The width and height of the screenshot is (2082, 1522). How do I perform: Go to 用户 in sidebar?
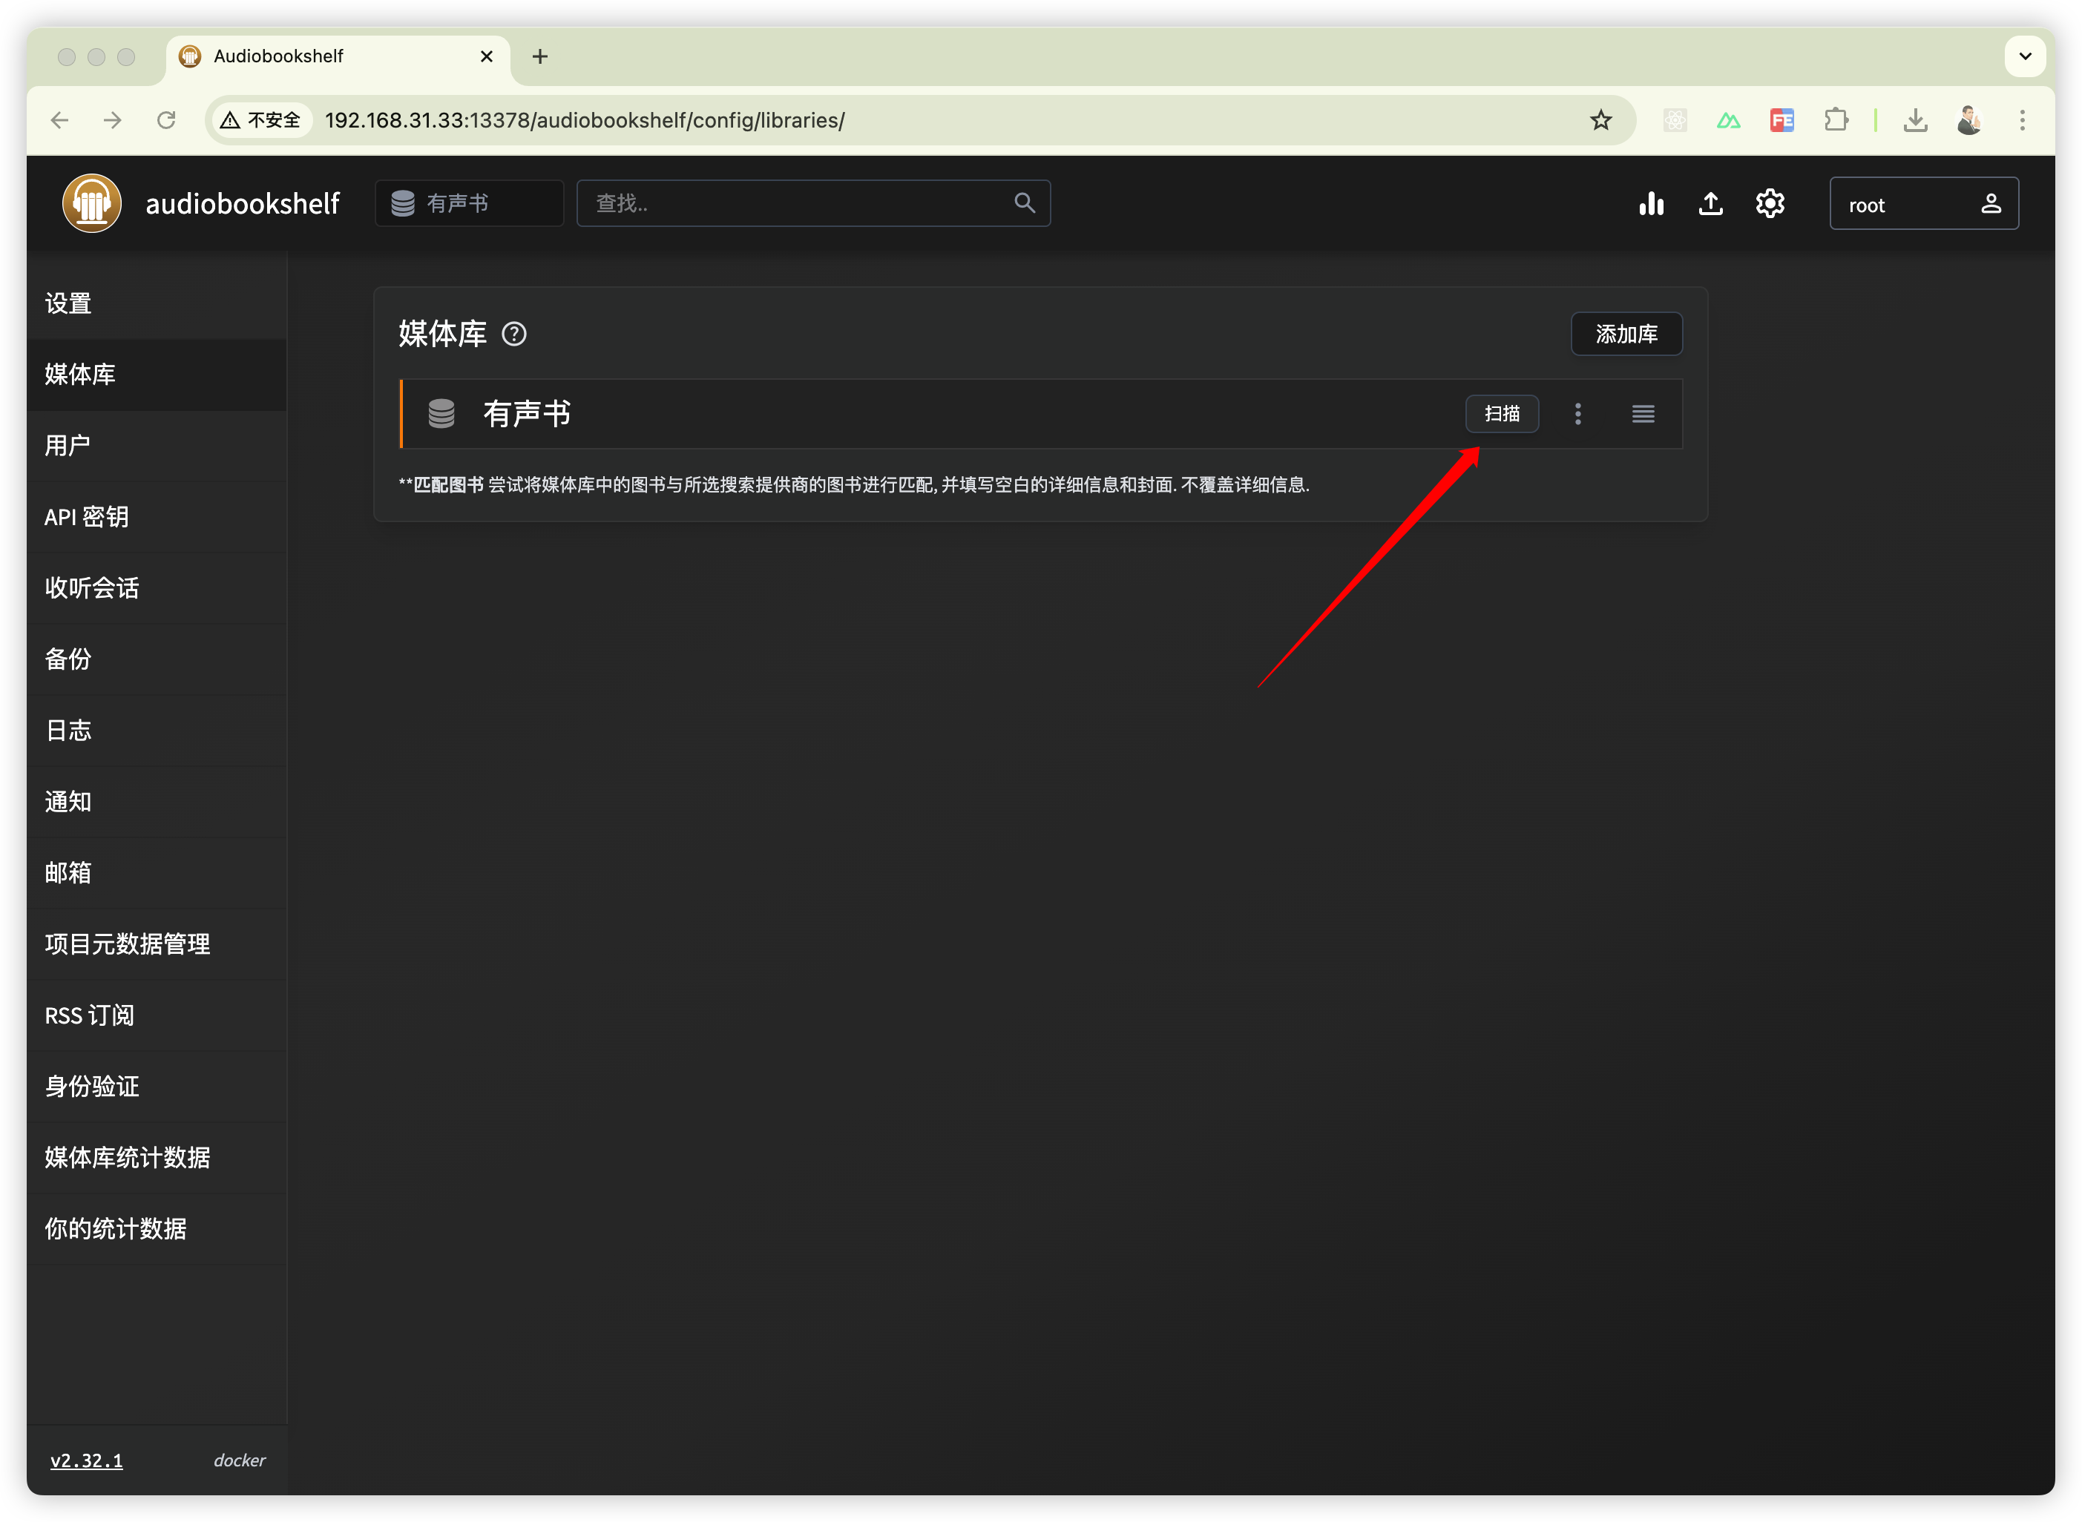tap(68, 446)
